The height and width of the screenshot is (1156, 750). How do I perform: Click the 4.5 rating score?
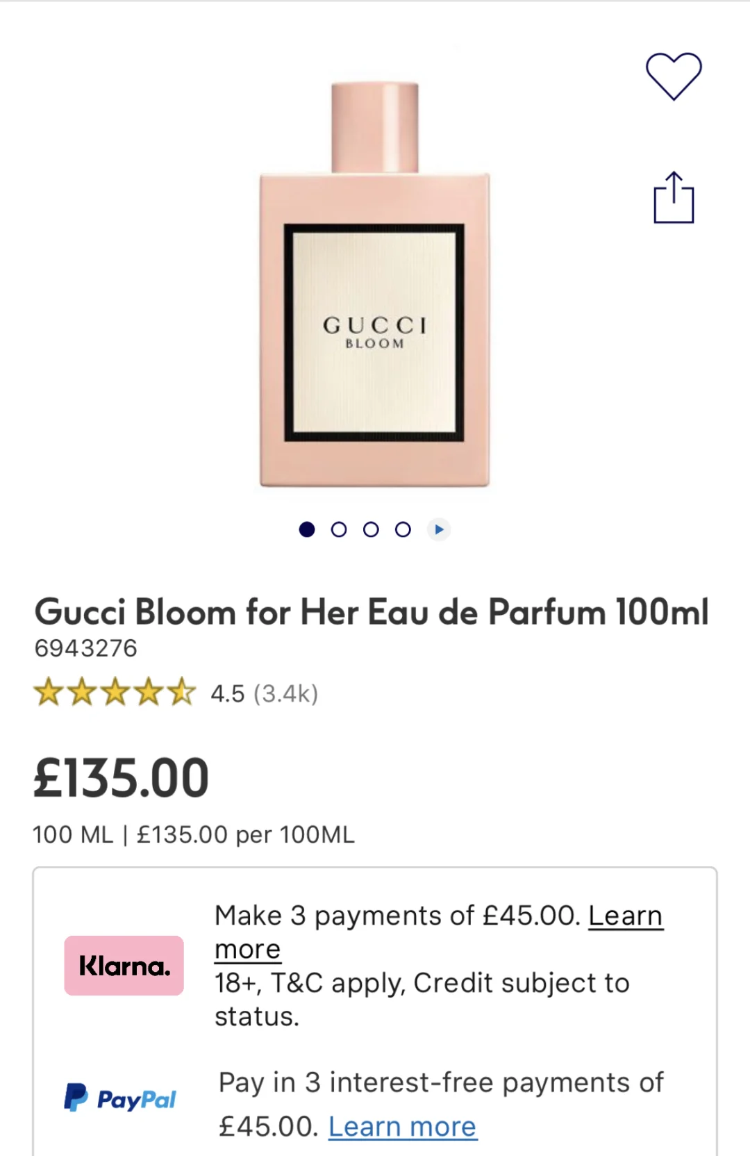[228, 693]
